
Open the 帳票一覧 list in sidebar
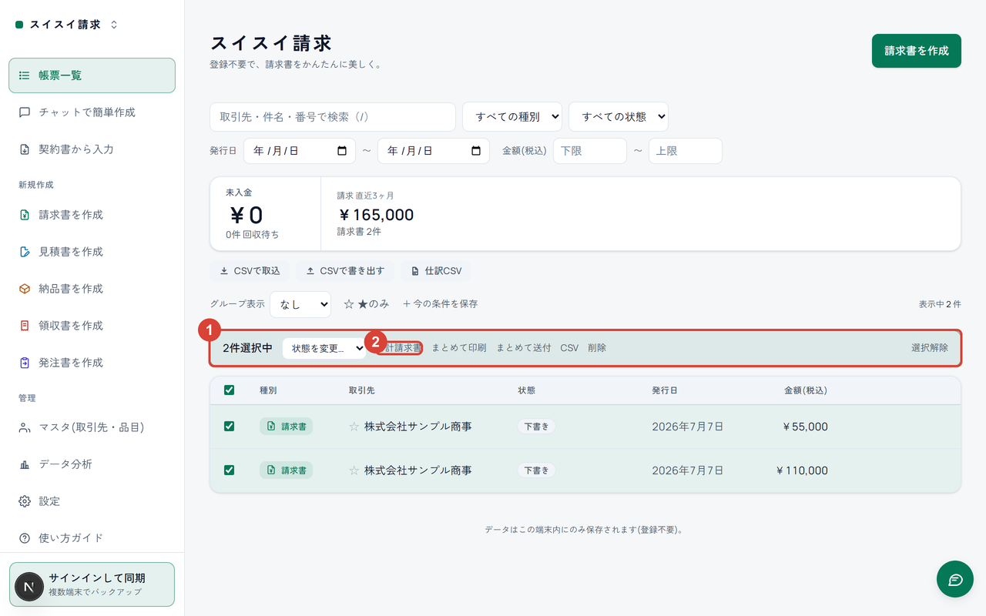click(92, 75)
